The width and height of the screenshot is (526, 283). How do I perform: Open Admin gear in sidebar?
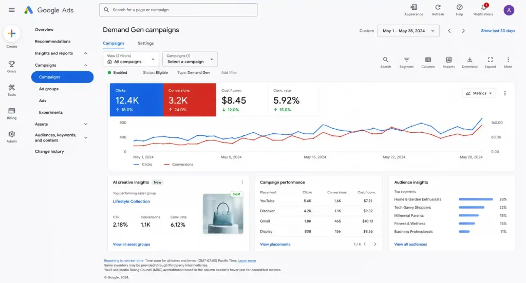pyautogui.click(x=12, y=137)
